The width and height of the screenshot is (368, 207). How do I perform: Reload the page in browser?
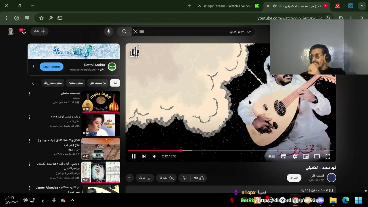coord(341,18)
